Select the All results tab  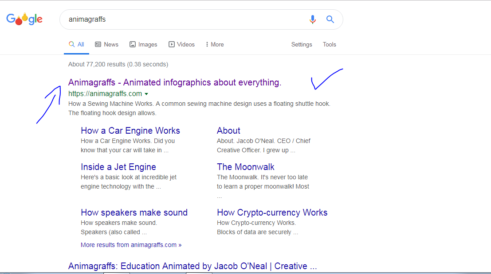pyautogui.click(x=76, y=44)
